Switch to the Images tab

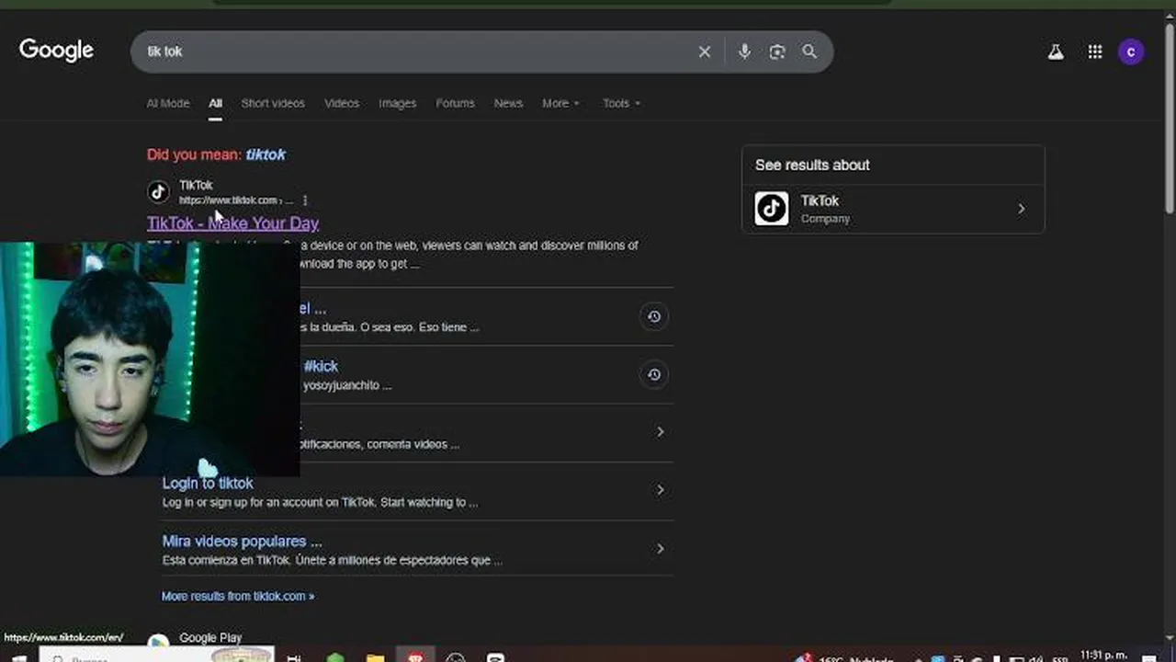pos(398,103)
